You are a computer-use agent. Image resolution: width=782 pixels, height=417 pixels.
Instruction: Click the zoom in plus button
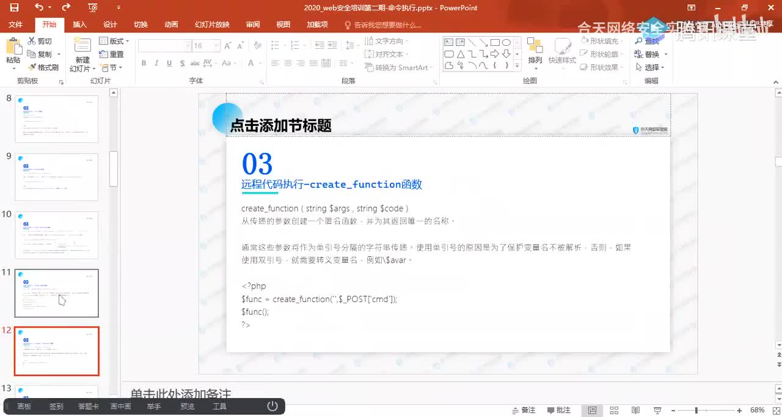click(x=739, y=410)
